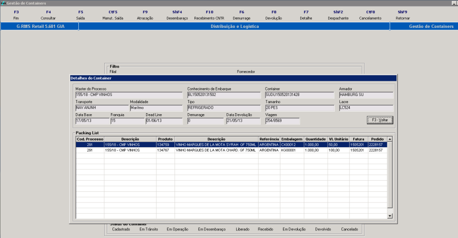458x238 pixels.
Task: Click the Master do Processo field
Action: click(x=129, y=95)
